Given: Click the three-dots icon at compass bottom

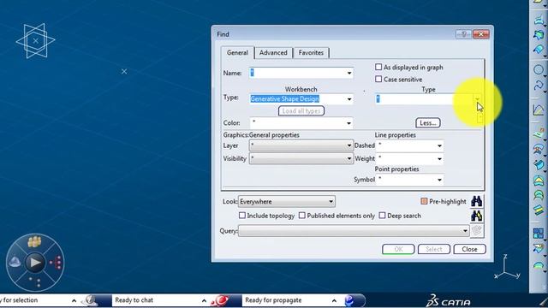Looking at the screenshot, I should [35, 281].
